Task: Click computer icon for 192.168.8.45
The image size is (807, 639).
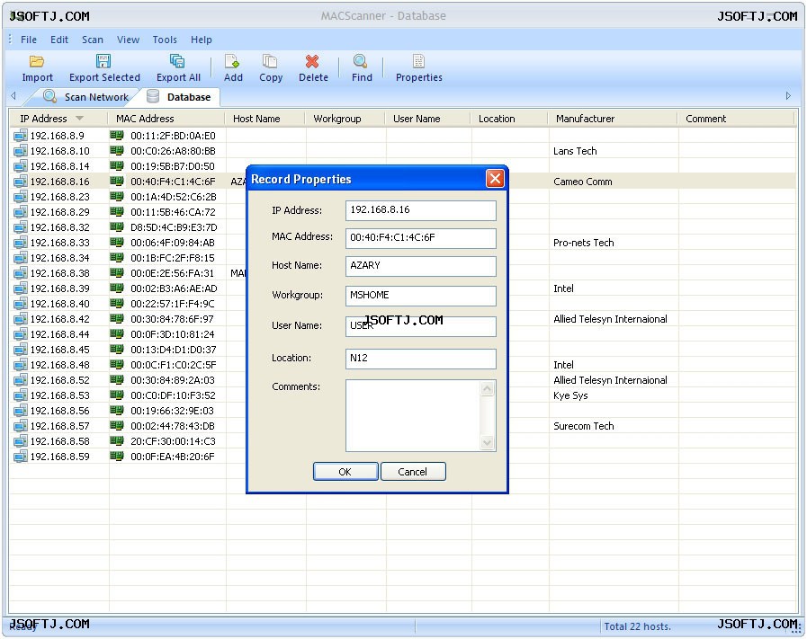Action: 21,350
